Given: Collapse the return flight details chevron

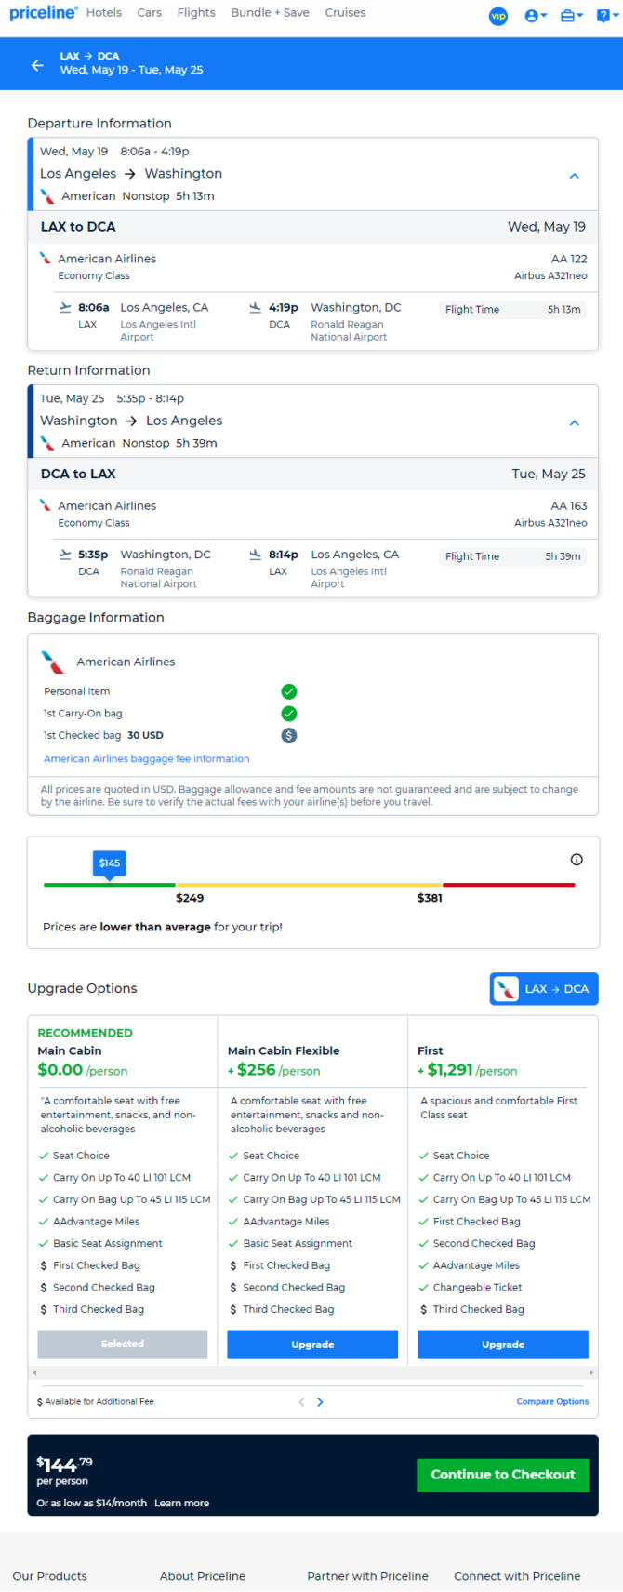Looking at the screenshot, I should pos(575,422).
